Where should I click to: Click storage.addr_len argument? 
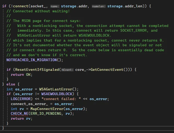(125, 6)
